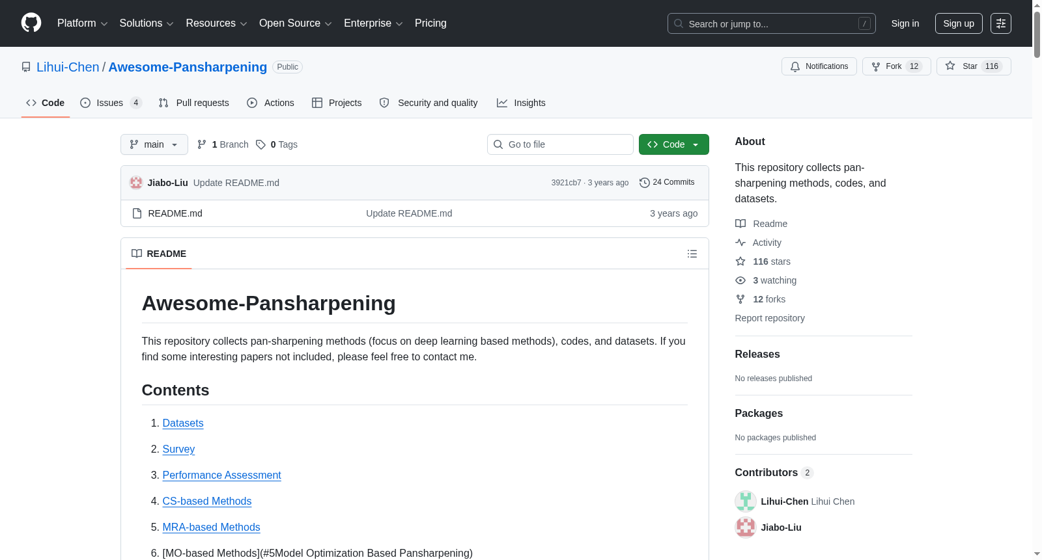Open the main branch selector dropdown
This screenshot has height=560, width=1042.
pos(154,144)
